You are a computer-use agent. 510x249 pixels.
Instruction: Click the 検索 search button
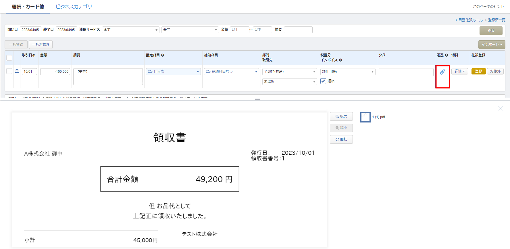[x=491, y=31]
